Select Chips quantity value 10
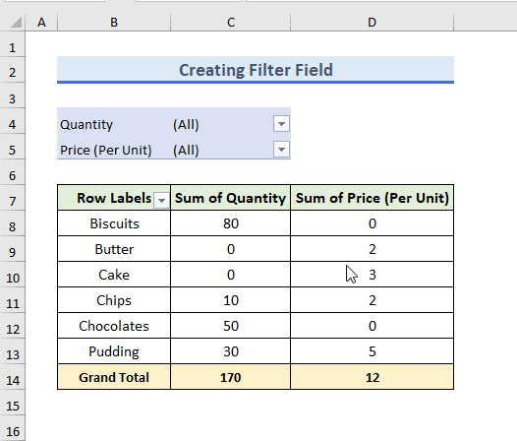The width and height of the screenshot is (517, 441). 230,300
